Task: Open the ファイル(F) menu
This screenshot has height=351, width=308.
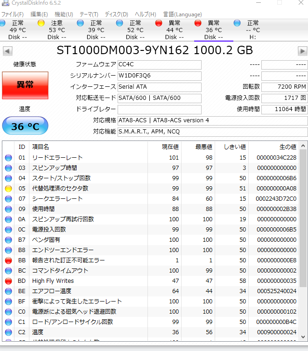Action: click(x=13, y=14)
